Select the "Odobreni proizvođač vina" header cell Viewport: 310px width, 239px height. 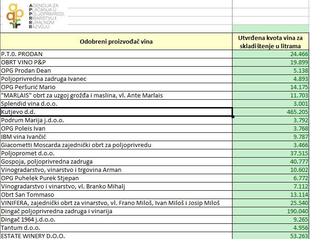pyautogui.click(x=116, y=41)
